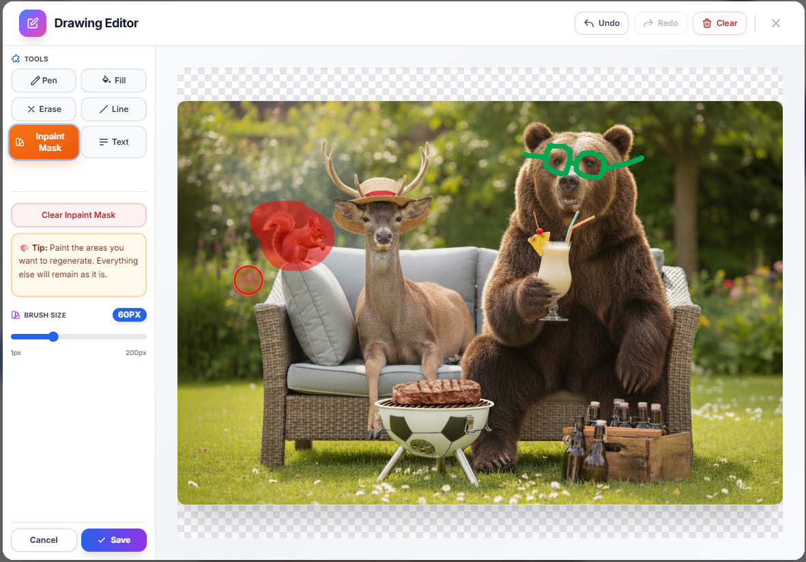Choose the Text tool
Viewport: 806px width, 562px height.
pyautogui.click(x=113, y=141)
